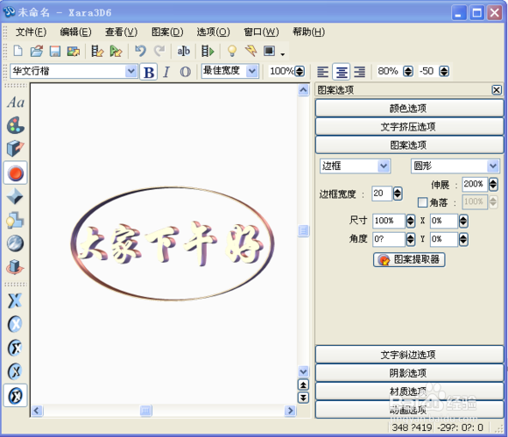Open the 选项(O) menu
The width and height of the screenshot is (508, 437).
coord(213,32)
